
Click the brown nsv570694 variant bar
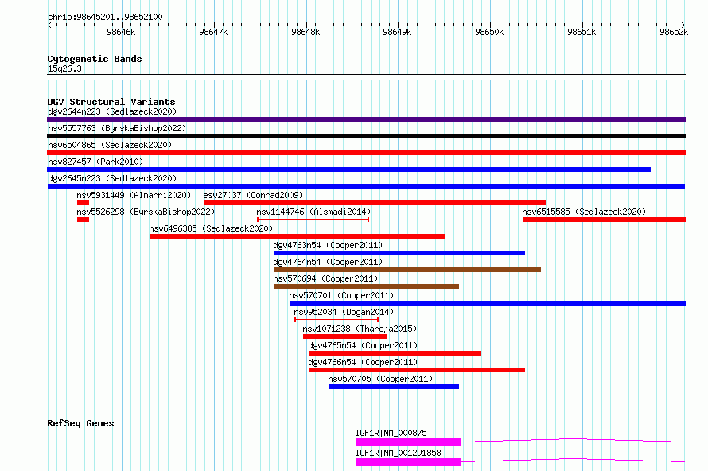point(366,286)
